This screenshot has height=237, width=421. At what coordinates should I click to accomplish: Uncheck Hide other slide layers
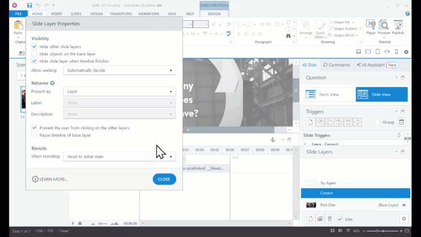point(35,47)
